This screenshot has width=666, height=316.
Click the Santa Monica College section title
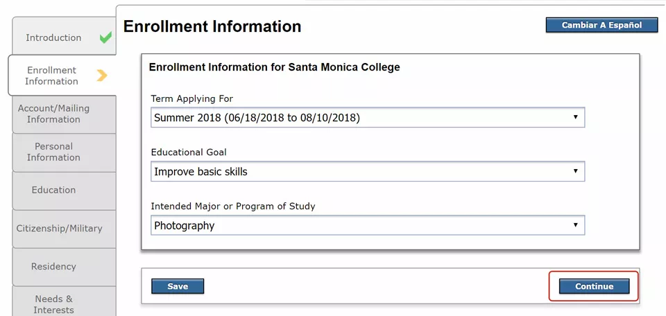pyautogui.click(x=274, y=67)
